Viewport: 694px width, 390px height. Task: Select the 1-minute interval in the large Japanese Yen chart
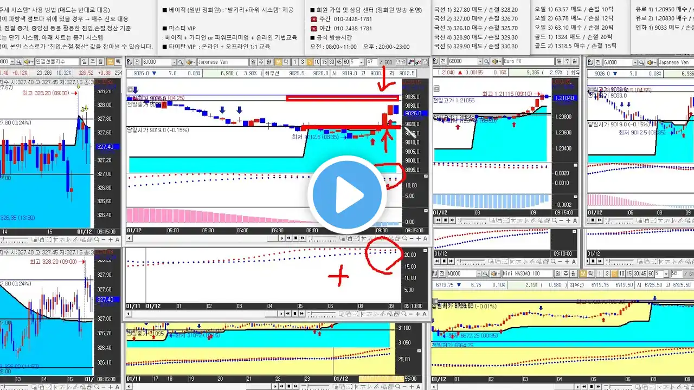click(x=294, y=62)
